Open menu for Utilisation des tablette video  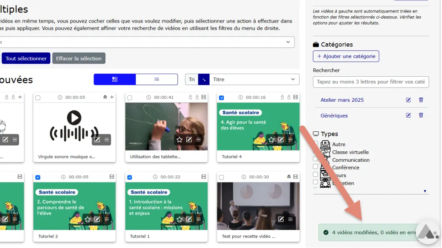pyautogui.click(x=198, y=140)
